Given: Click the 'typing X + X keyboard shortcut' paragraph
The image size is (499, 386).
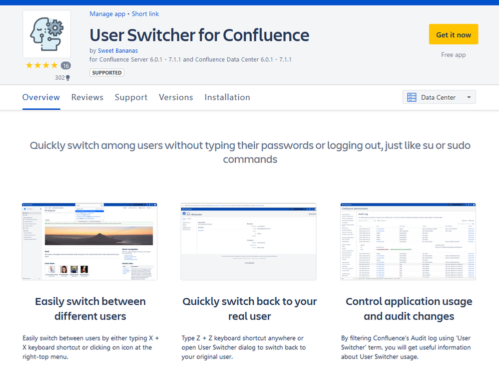Looking at the screenshot, I should click(x=91, y=347).
